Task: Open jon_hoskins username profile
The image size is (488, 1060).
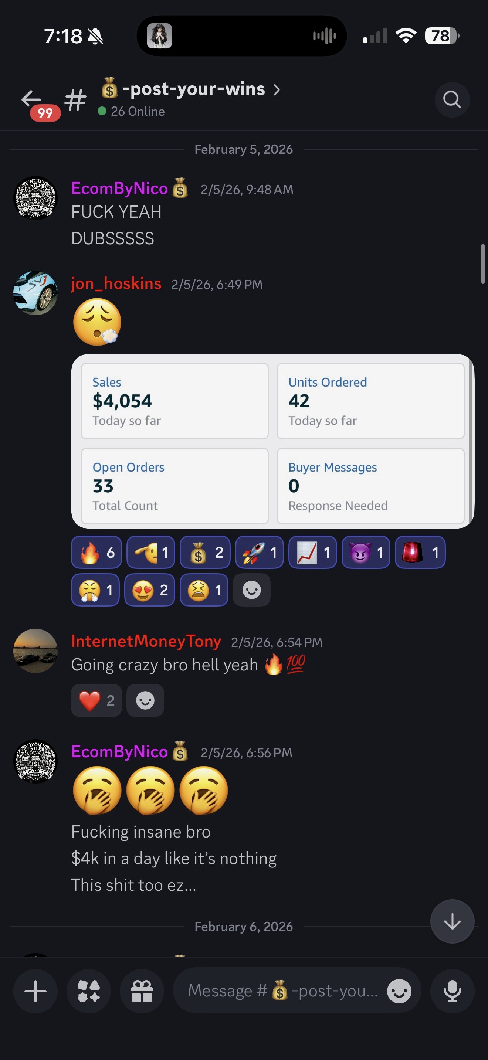Action: 116,283
